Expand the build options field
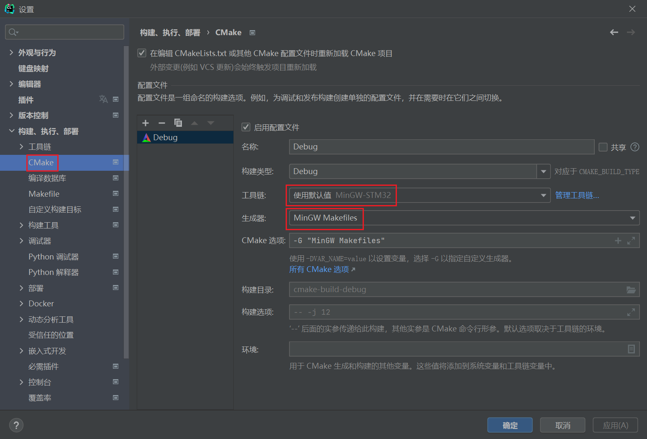647x439 pixels. click(631, 312)
